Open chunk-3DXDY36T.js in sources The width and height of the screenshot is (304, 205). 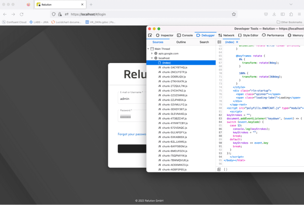click(174, 109)
